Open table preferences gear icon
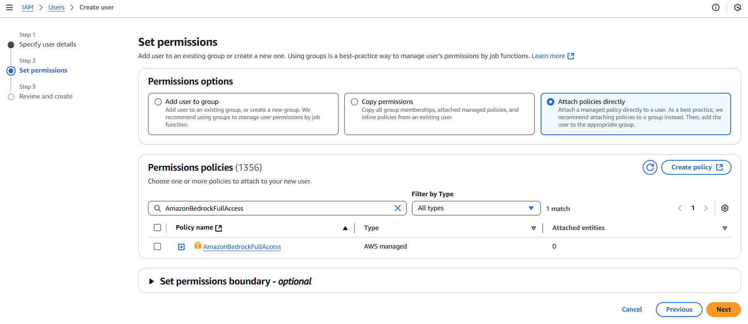Viewport: 748px width, 324px height. (x=724, y=208)
